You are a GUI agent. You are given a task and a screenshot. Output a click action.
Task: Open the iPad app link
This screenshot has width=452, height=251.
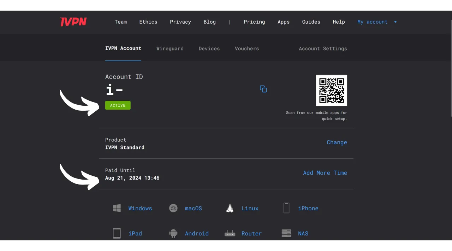pos(135,233)
